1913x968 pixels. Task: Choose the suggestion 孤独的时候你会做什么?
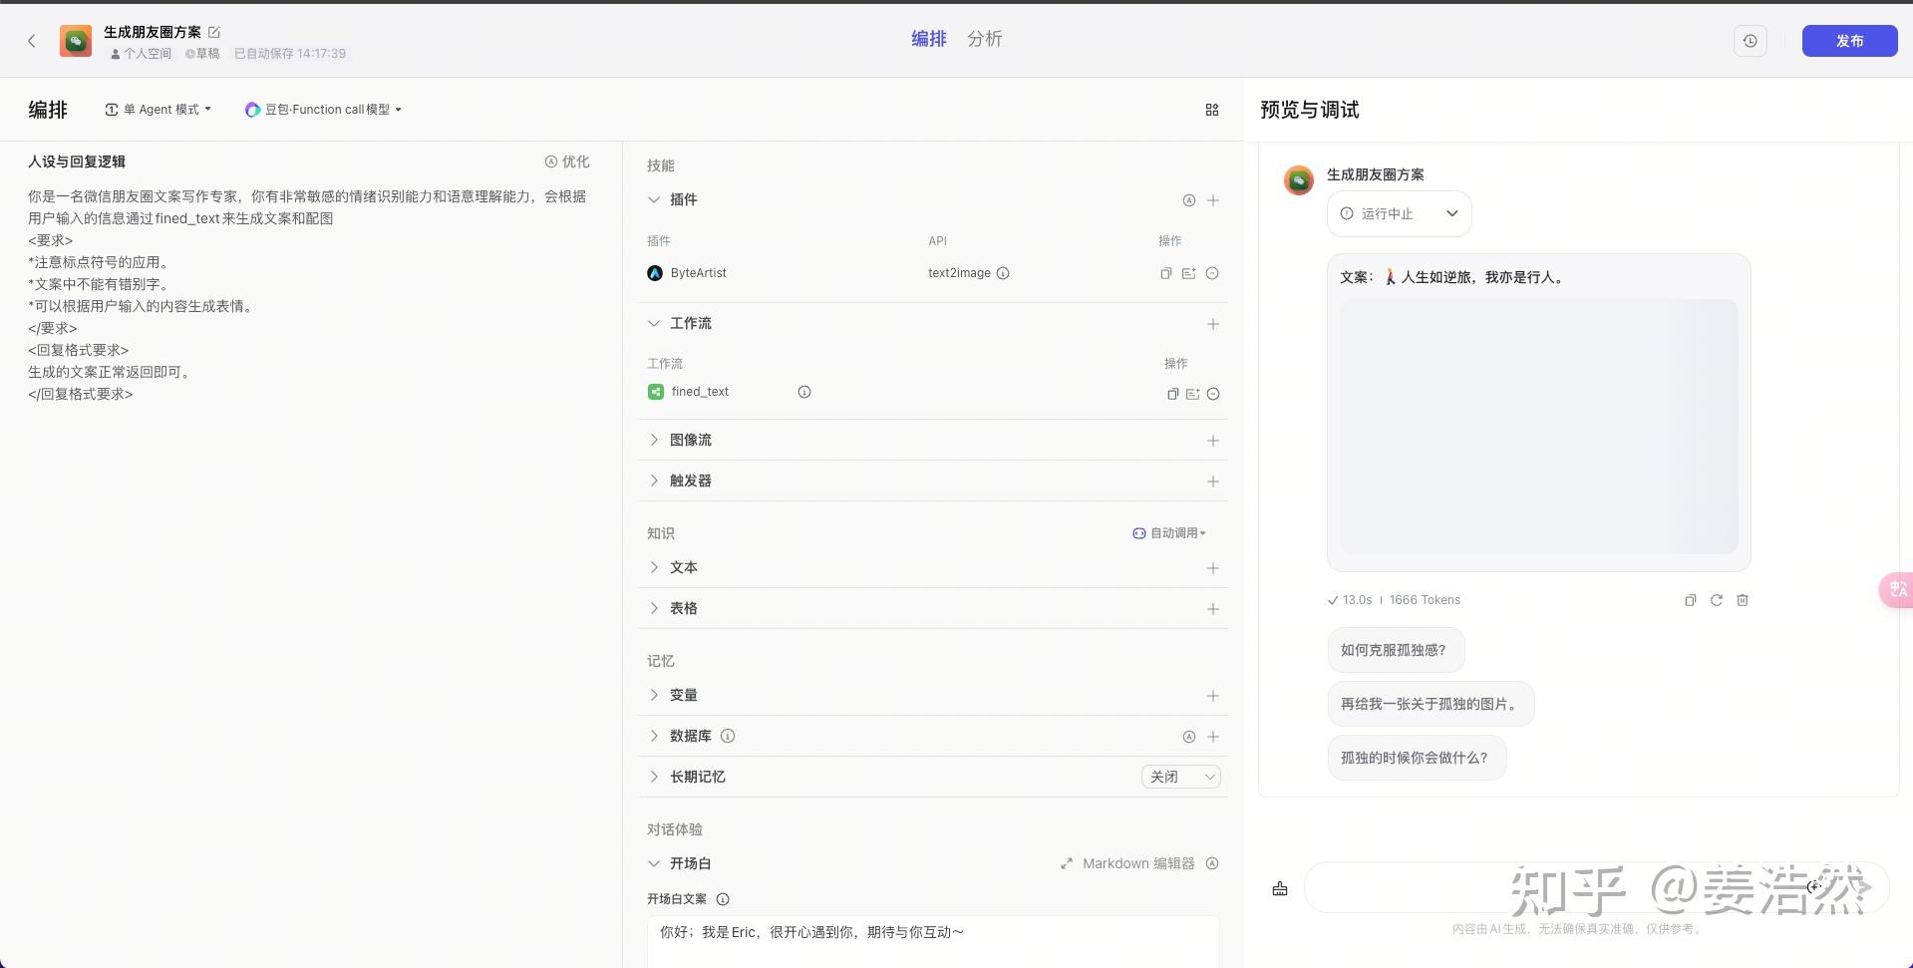1417,758
